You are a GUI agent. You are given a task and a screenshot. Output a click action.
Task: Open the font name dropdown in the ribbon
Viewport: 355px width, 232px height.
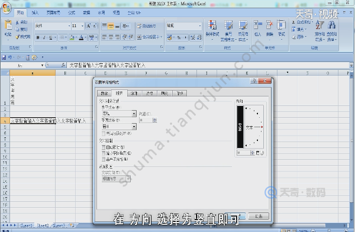[69, 26]
